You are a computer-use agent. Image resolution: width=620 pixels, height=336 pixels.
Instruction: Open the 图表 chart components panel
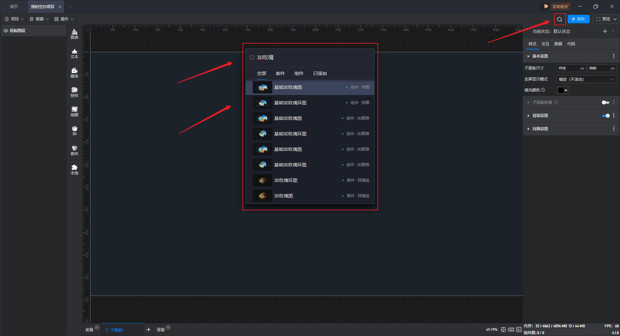coord(74,34)
